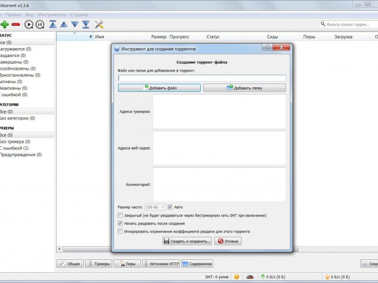Viewport: 378px width, 283px height.
Task: Move torrent to top of queue icon
Action: click(x=53, y=25)
